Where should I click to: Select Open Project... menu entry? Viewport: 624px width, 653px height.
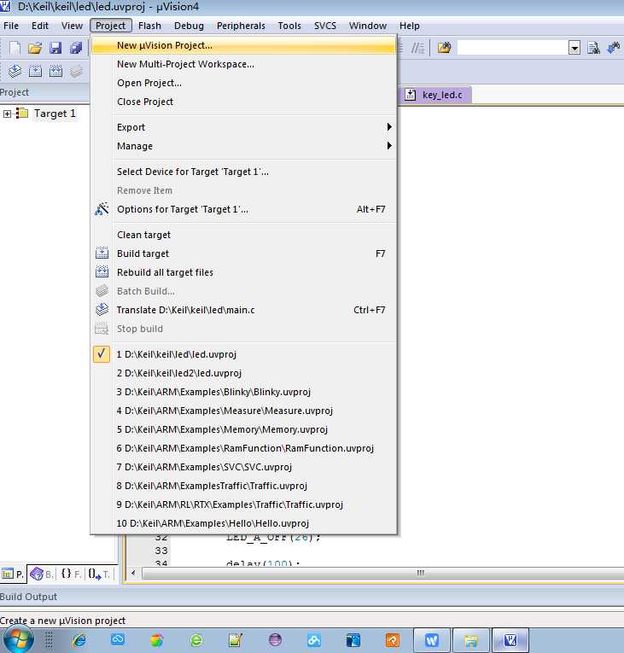point(243,83)
